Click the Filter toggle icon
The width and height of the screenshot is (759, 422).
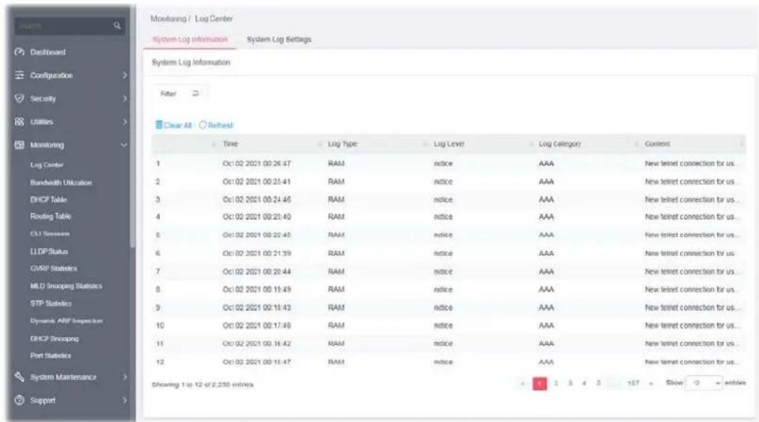pyautogui.click(x=195, y=94)
